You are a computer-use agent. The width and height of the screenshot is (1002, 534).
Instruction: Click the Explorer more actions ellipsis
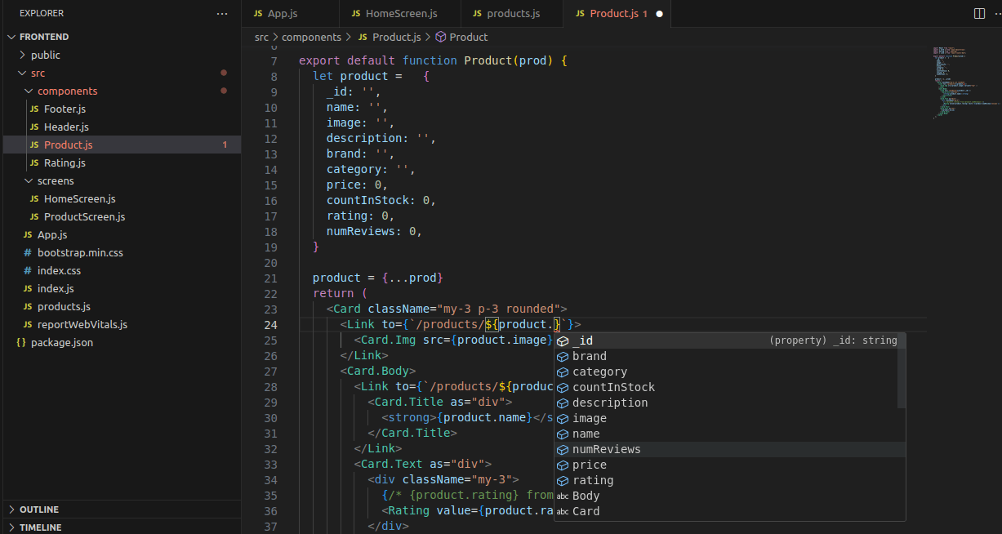[x=221, y=13]
